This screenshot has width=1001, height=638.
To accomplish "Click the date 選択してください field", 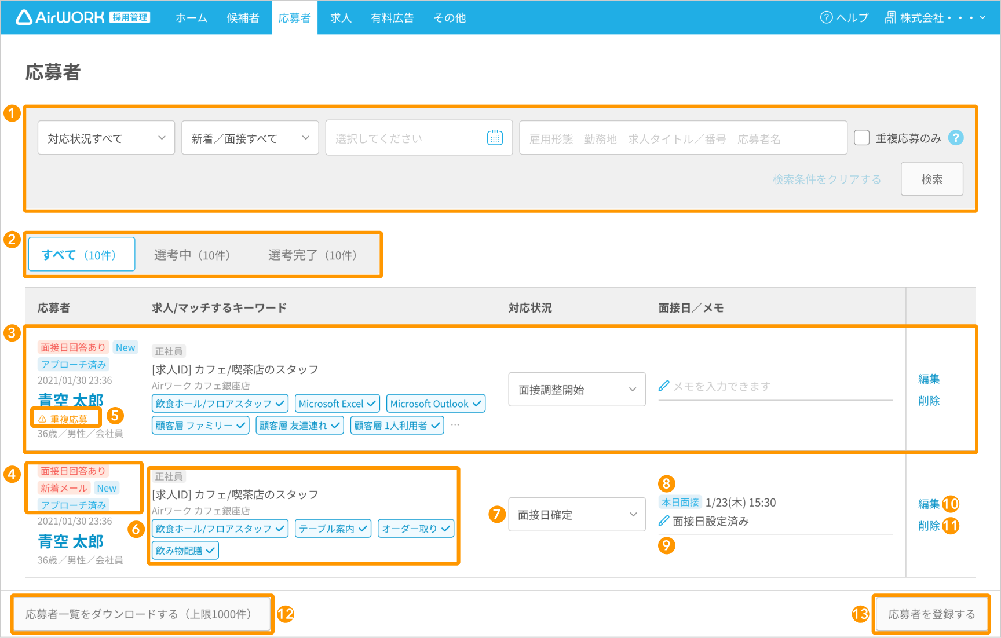I will pyautogui.click(x=419, y=138).
